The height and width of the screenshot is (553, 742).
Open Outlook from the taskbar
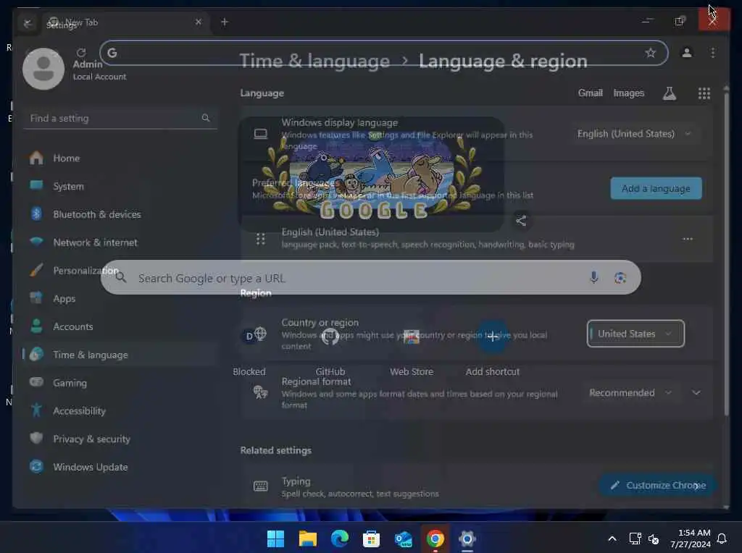pos(403,539)
